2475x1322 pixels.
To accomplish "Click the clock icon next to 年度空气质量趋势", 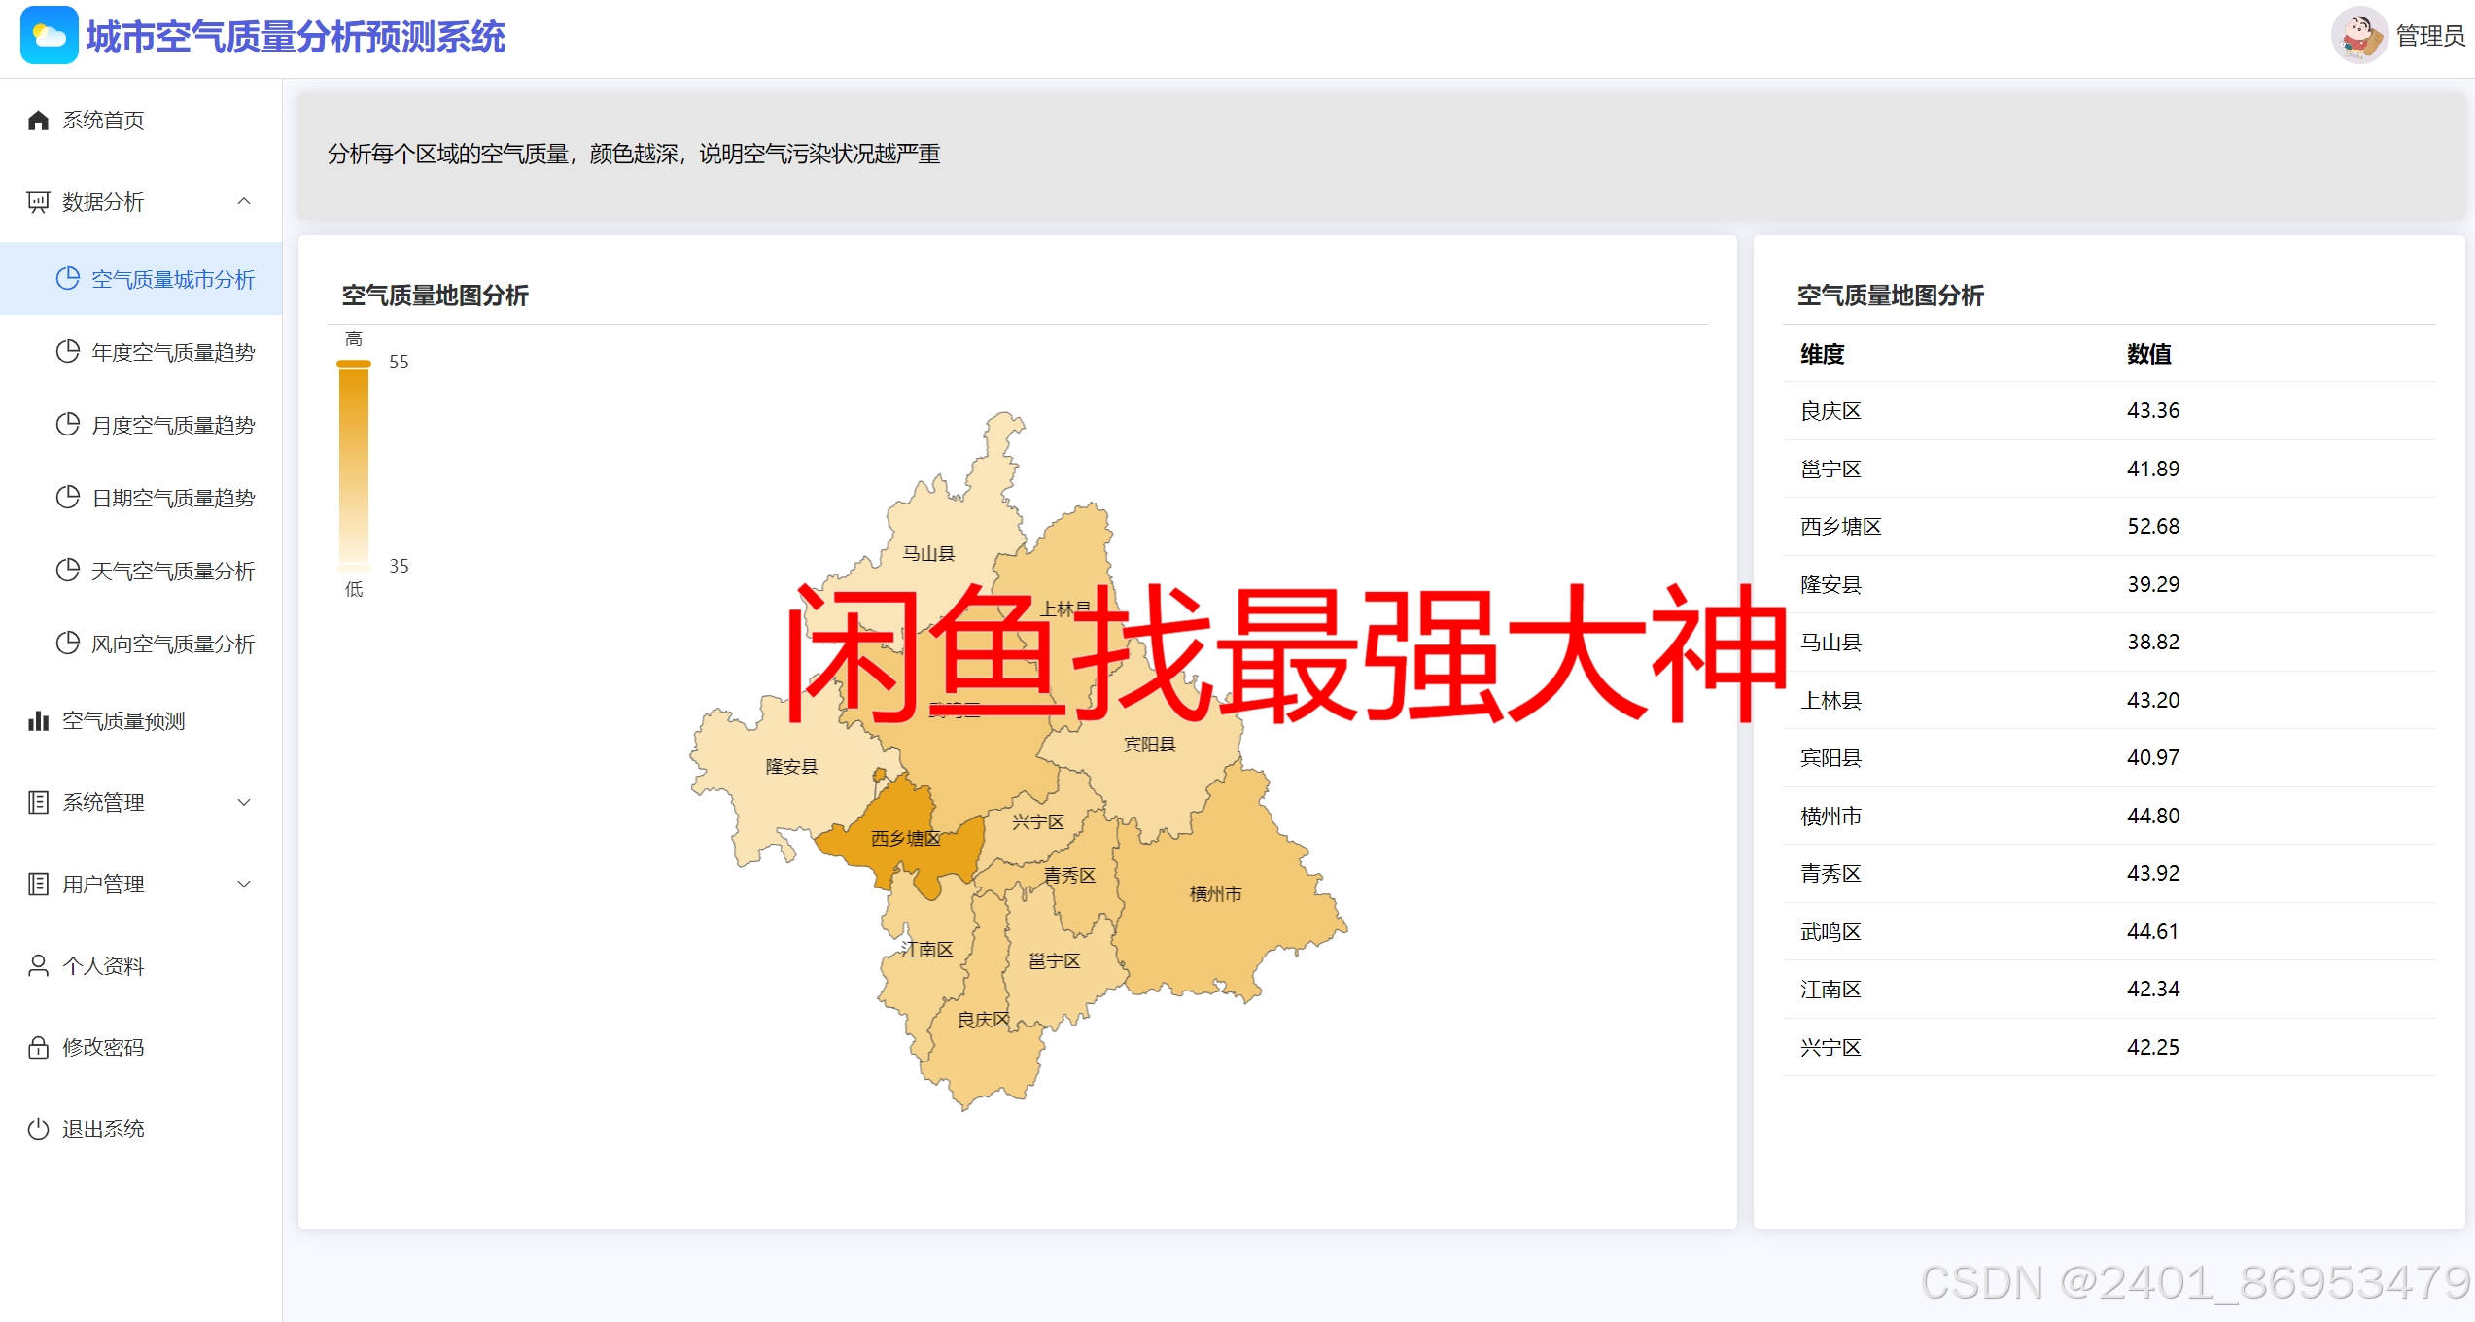I will 67,351.
